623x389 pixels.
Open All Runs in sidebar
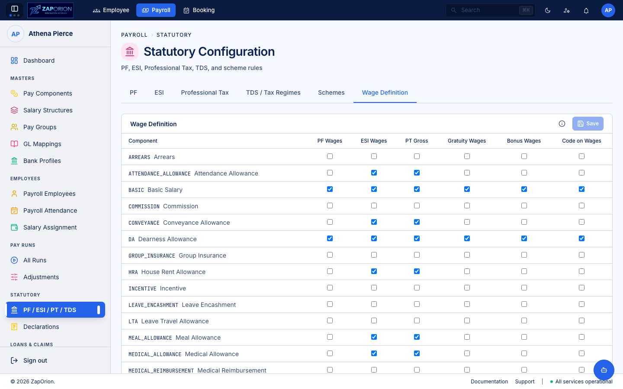pos(55,260)
